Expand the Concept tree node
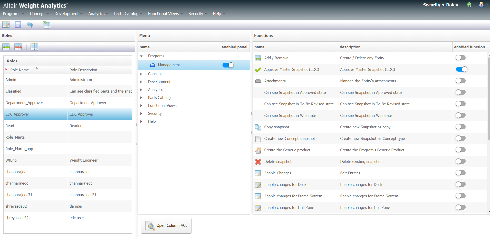The height and width of the screenshot is (237, 490). point(141,74)
